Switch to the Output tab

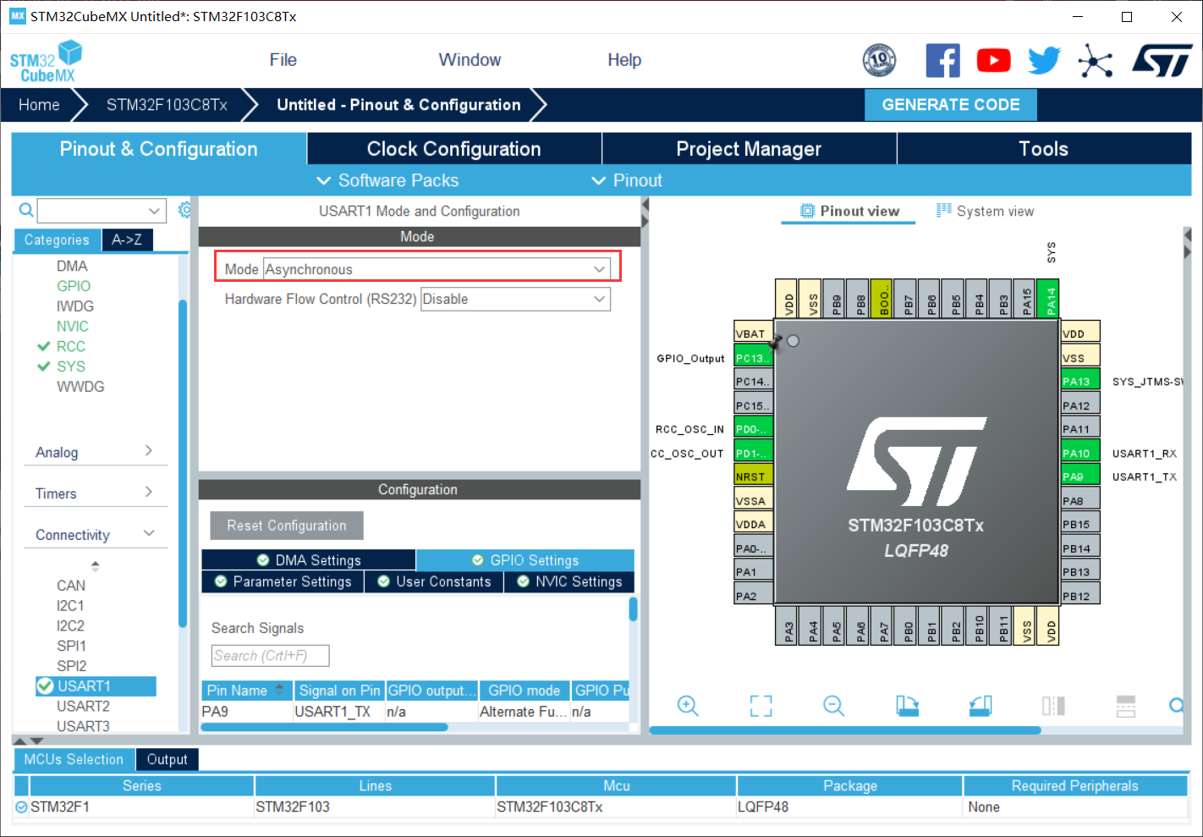(167, 759)
